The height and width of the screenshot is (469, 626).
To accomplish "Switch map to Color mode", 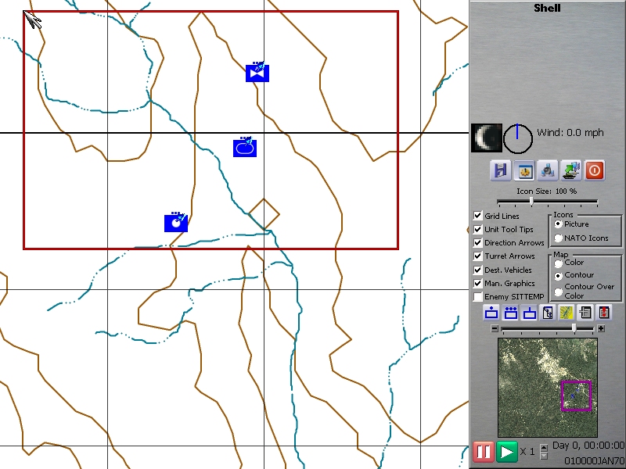I will point(558,263).
